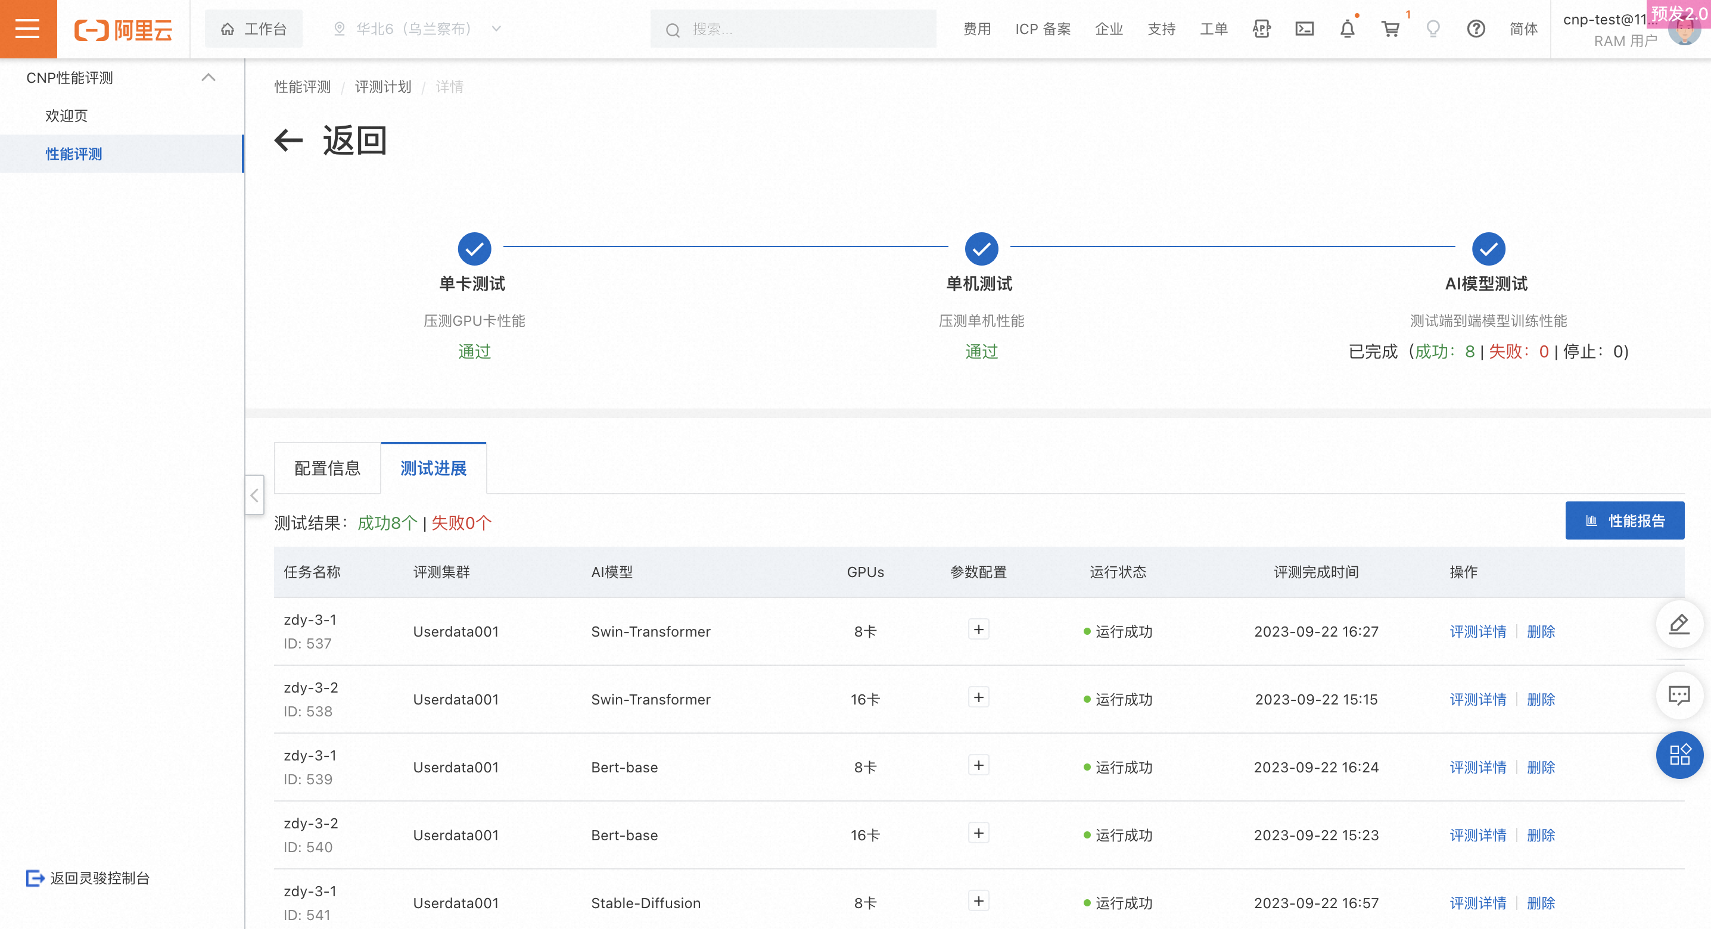Click the back arrow next to 返回
This screenshot has width=1711, height=929.
tap(289, 140)
